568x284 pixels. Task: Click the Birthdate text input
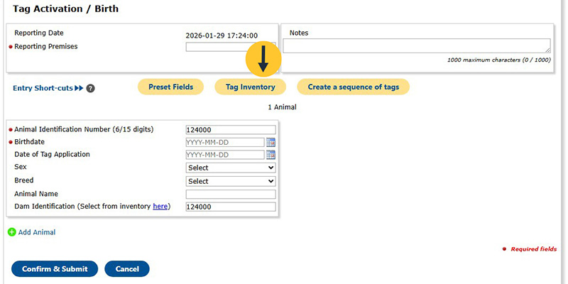(224, 142)
